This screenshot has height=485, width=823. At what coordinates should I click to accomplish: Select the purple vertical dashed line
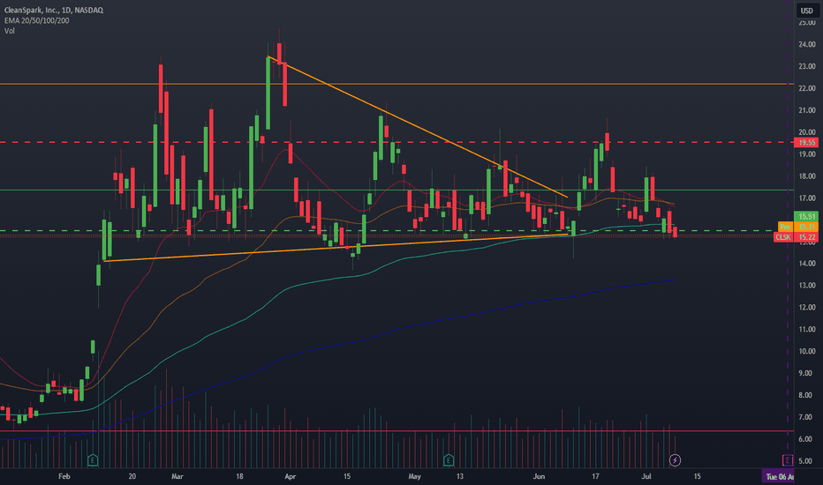788,234
